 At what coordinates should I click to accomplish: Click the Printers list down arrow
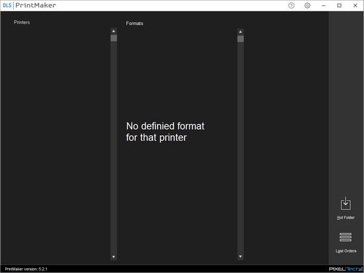[x=113, y=257]
